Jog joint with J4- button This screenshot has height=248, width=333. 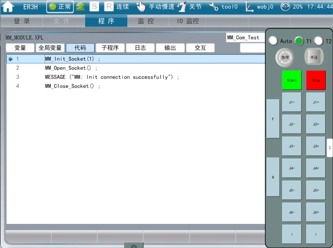(x=292, y=168)
